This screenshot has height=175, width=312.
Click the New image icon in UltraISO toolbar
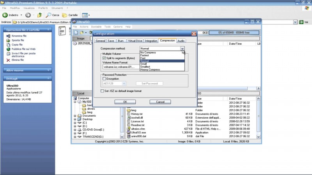pyautogui.click(x=76, y=33)
